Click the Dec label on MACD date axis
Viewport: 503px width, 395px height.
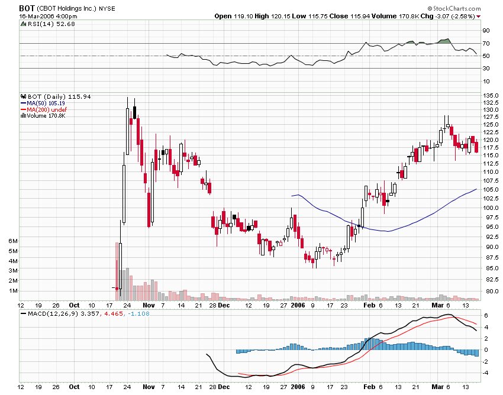(224, 387)
